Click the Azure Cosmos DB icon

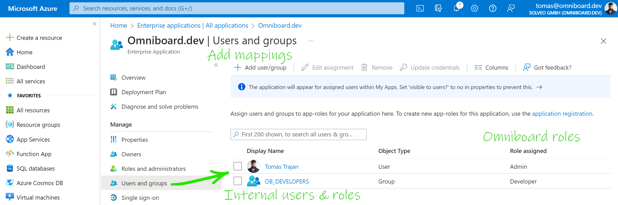[10, 183]
